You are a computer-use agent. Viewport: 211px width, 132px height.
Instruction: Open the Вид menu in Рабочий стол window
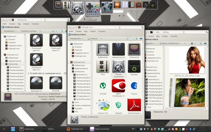pos(85,31)
